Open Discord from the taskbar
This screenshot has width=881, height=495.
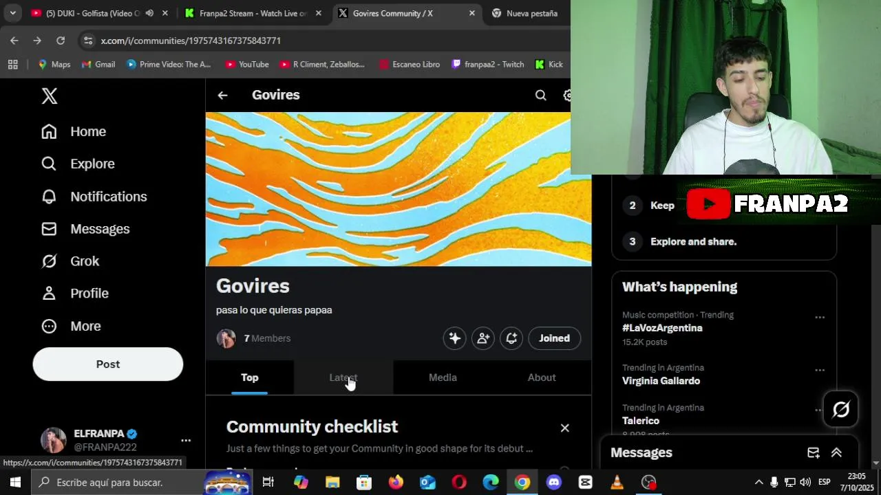(x=554, y=483)
